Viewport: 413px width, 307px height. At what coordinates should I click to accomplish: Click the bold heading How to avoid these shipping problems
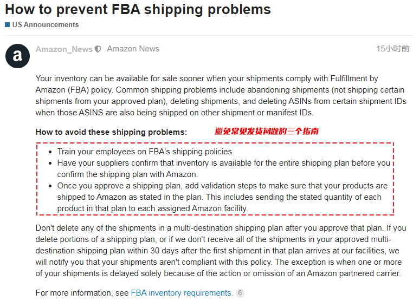pos(111,132)
